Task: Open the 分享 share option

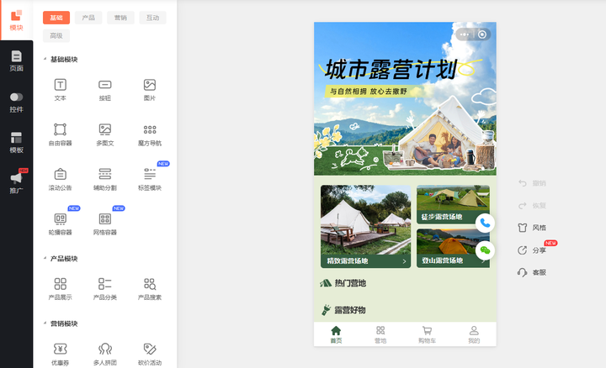Action: pos(532,250)
